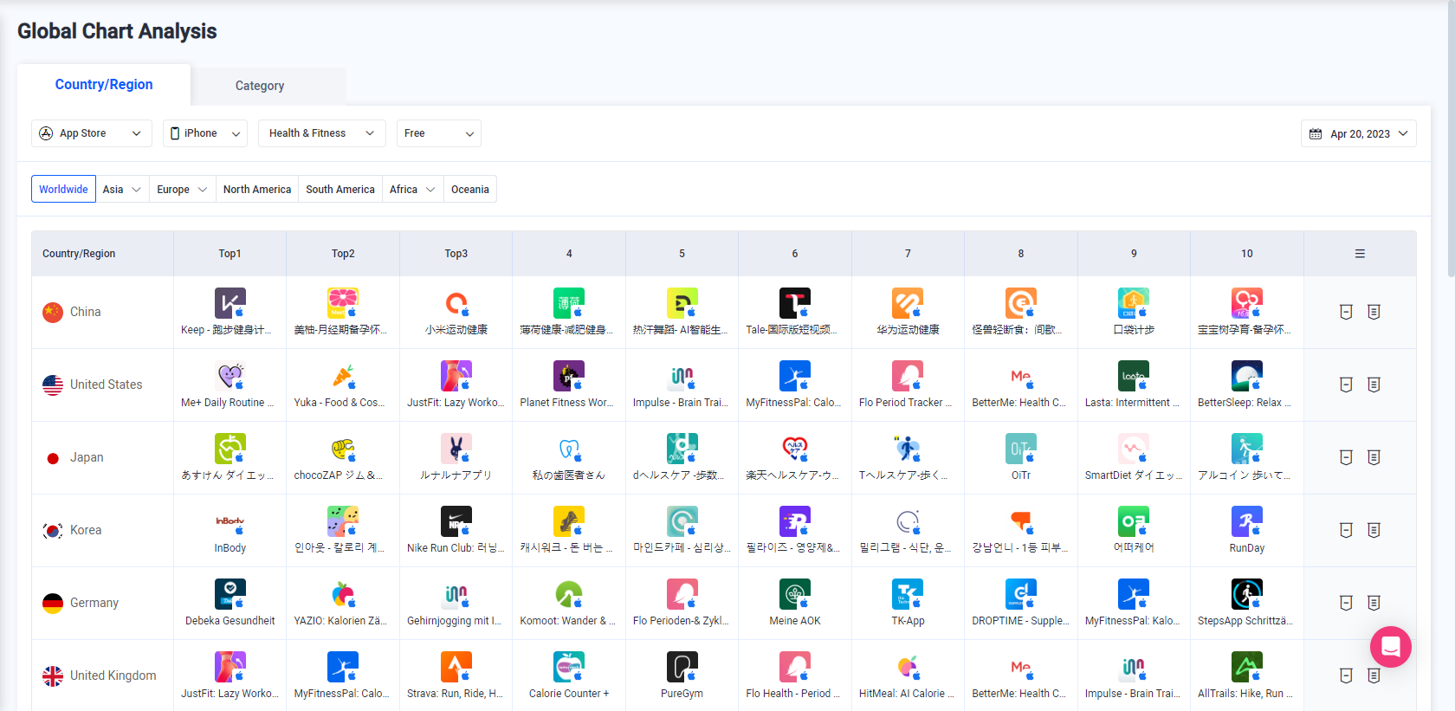Viewport: 1455px width, 711px height.
Task: Expand the Europe region dropdown
Action: [183, 190]
